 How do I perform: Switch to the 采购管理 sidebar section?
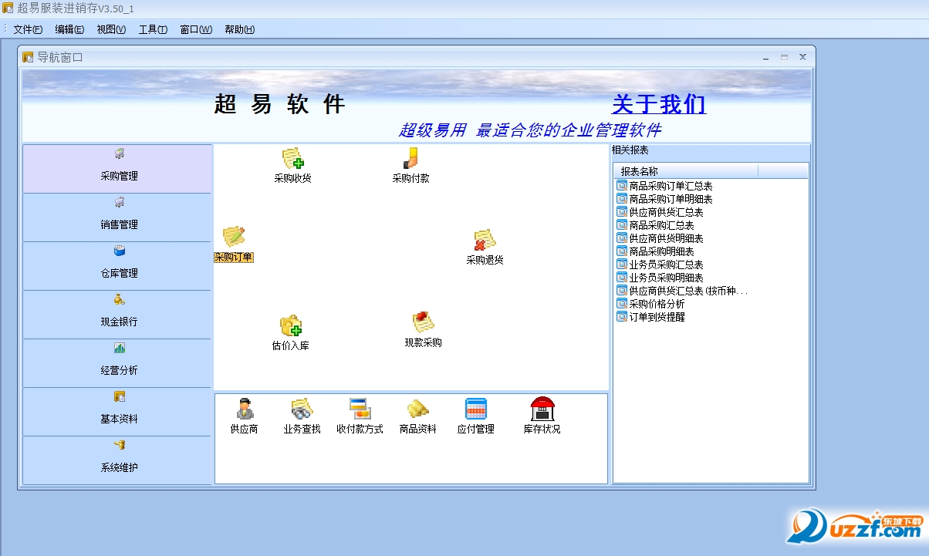117,168
